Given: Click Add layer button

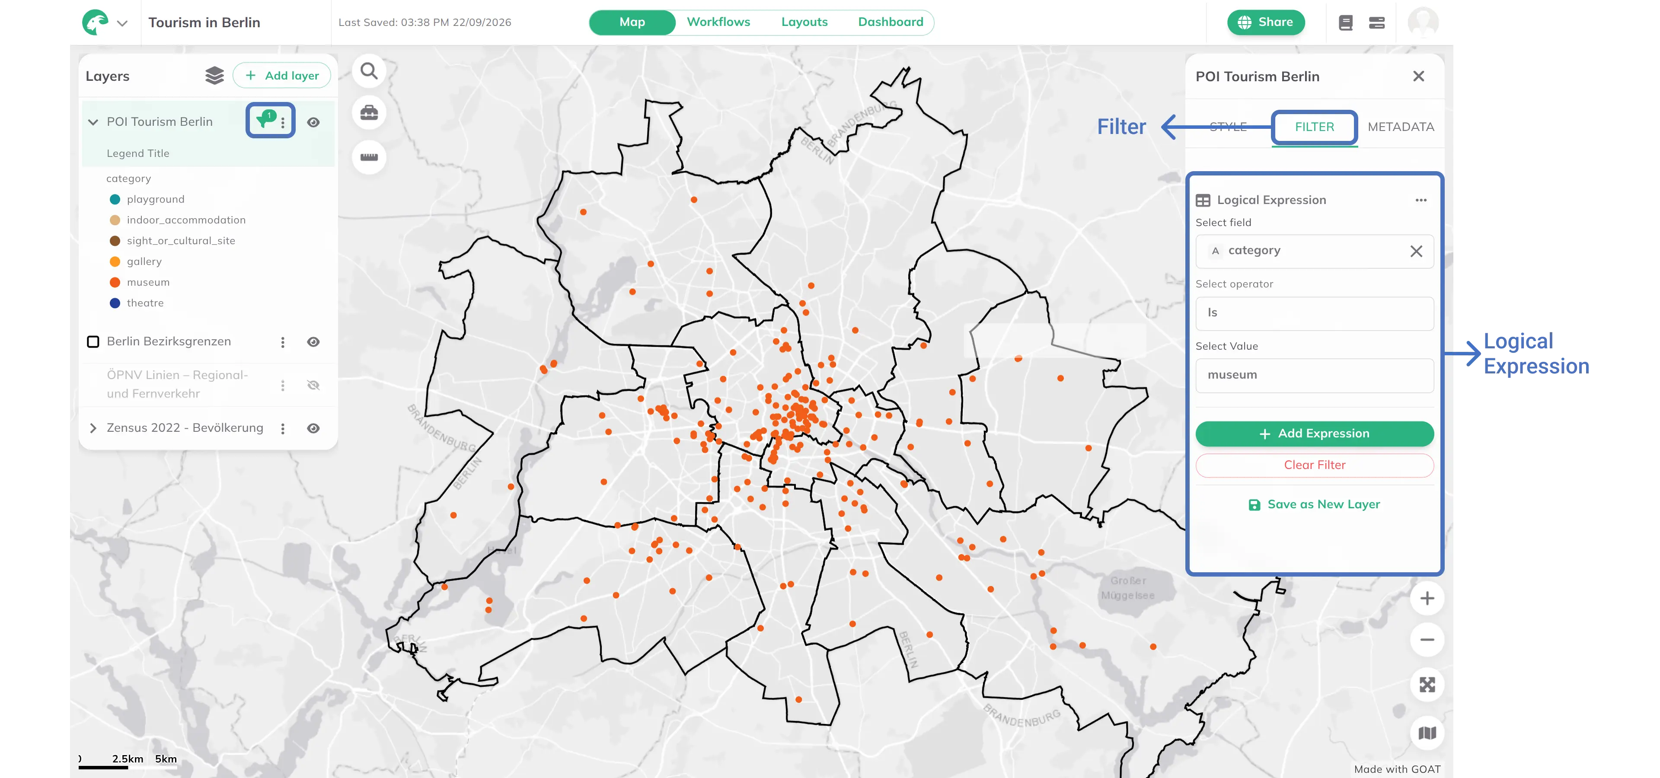Looking at the screenshot, I should pyautogui.click(x=281, y=75).
